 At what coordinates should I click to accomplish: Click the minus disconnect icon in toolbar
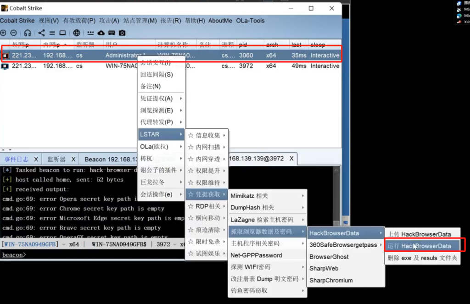click(x=13, y=33)
